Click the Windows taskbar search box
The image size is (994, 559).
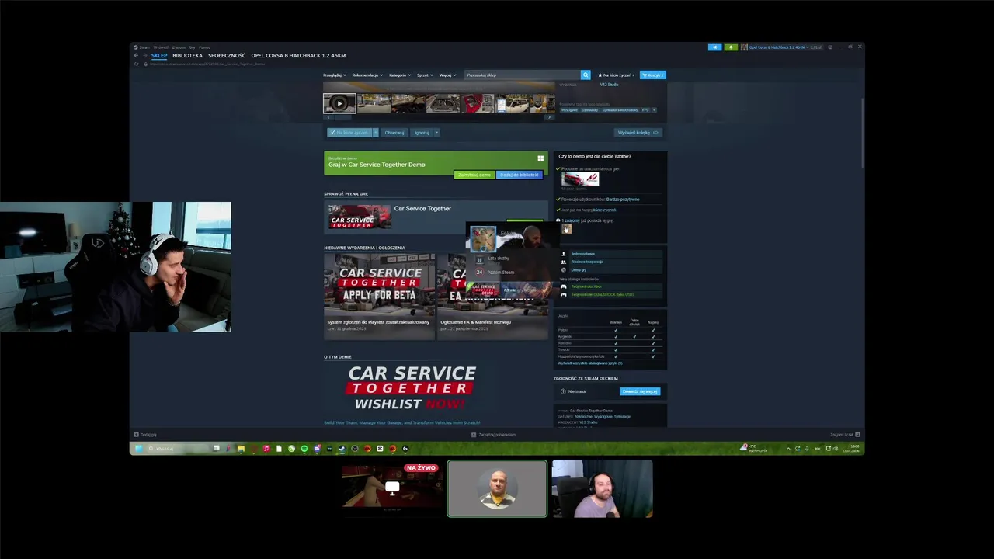coord(178,449)
